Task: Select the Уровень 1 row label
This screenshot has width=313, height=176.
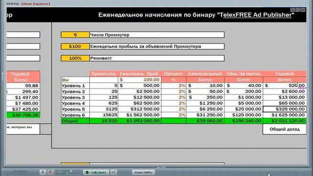Action: click(x=75, y=86)
